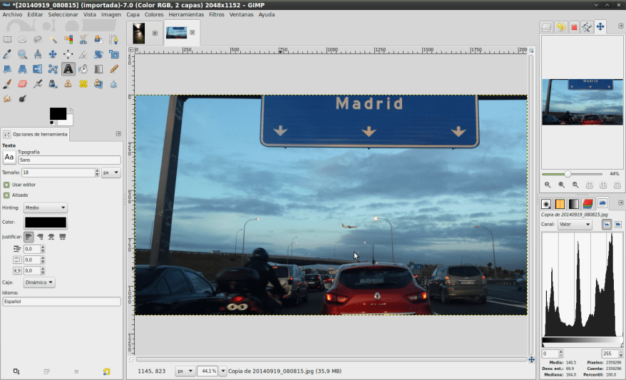Open the Hinting dropdown set to Medio
The height and width of the screenshot is (380, 626).
click(x=46, y=207)
